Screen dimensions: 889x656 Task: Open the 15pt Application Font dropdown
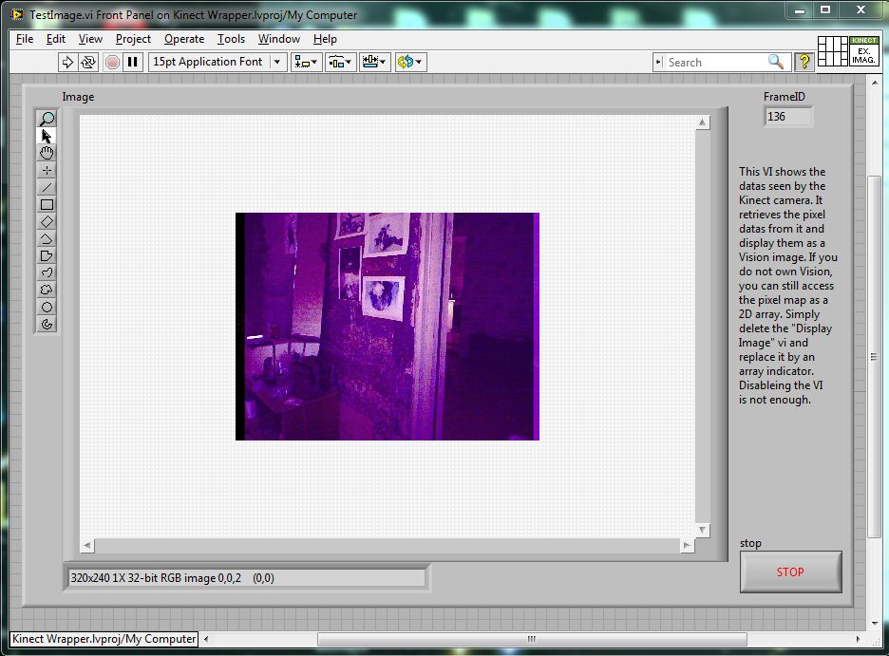click(218, 62)
